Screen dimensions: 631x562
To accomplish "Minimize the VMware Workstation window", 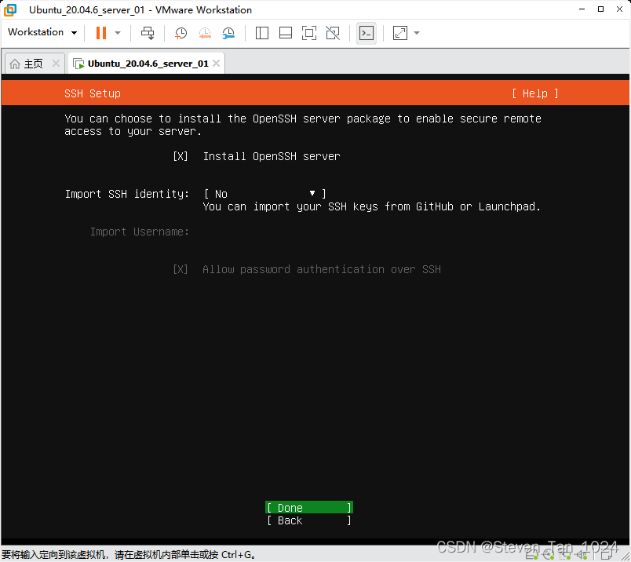I will [582, 9].
